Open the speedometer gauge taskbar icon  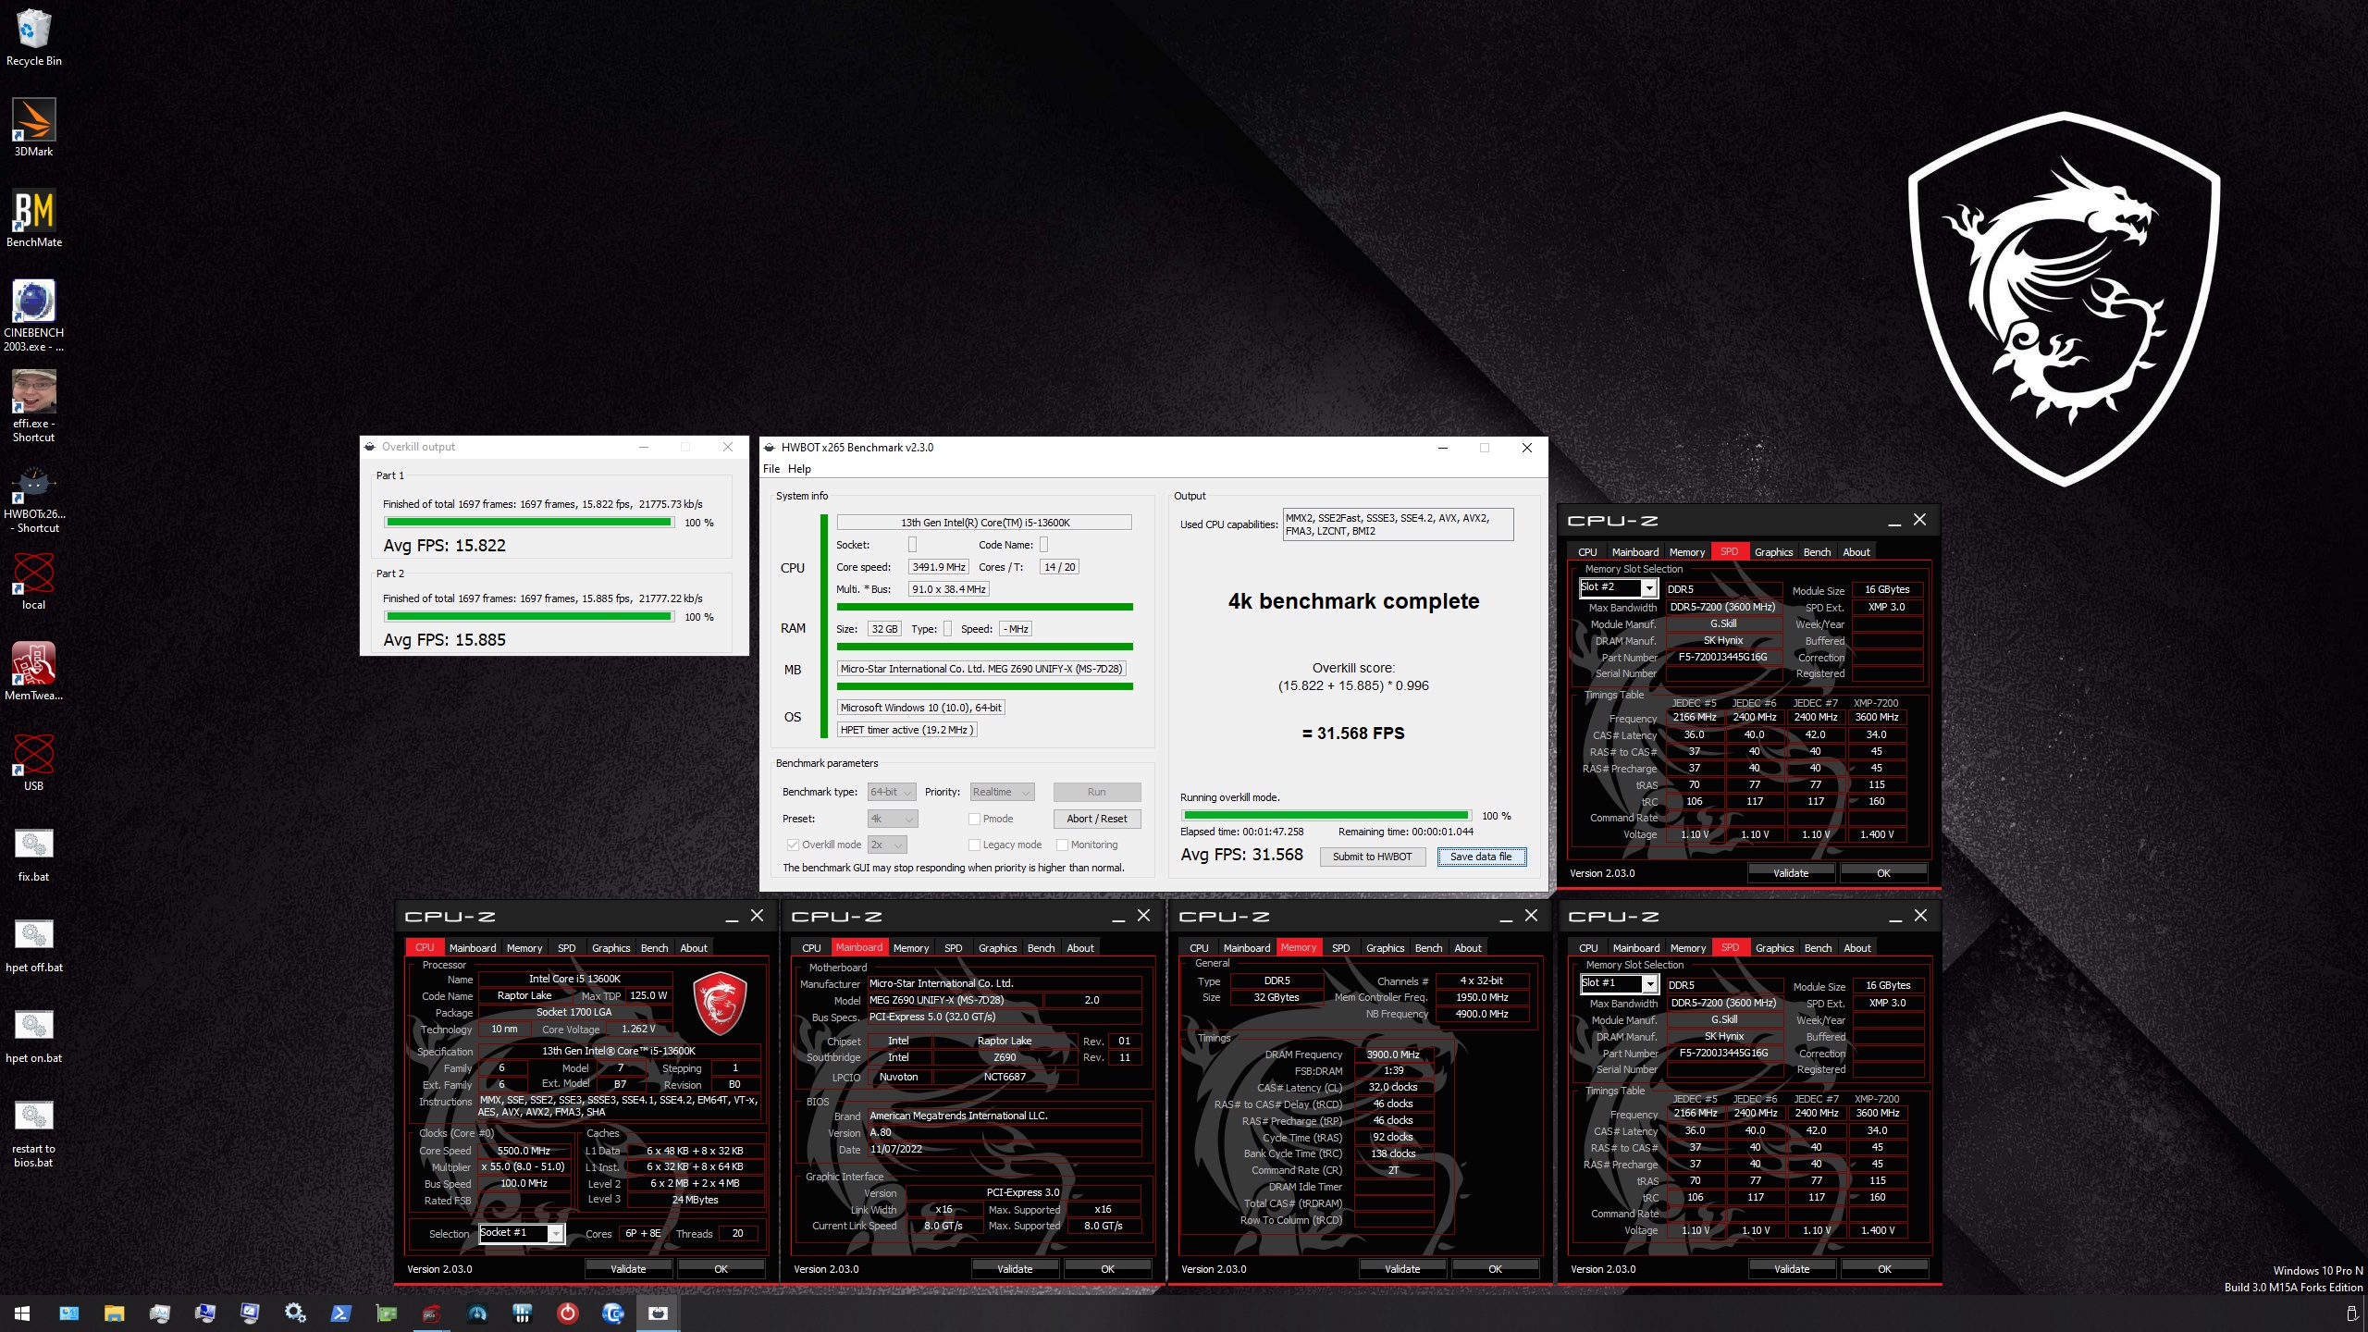tap(476, 1313)
